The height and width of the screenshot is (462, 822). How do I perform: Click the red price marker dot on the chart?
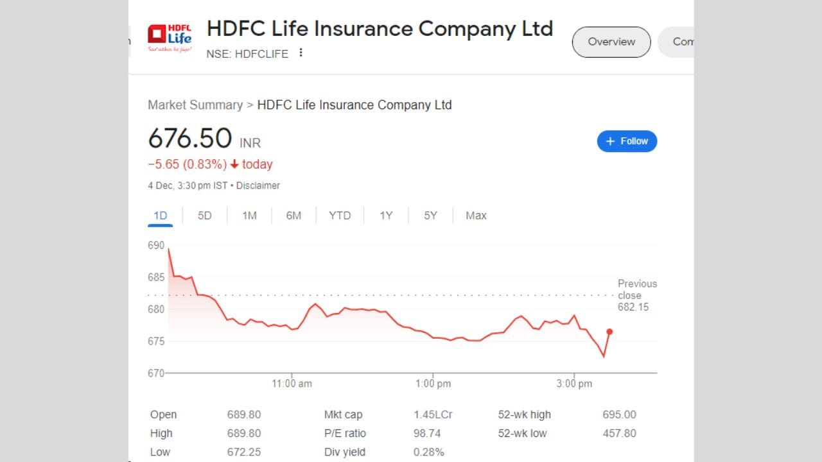[x=609, y=332]
